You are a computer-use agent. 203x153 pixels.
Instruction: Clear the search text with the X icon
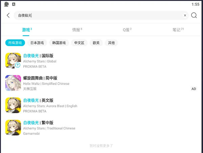pyautogui.click(x=185, y=15)
